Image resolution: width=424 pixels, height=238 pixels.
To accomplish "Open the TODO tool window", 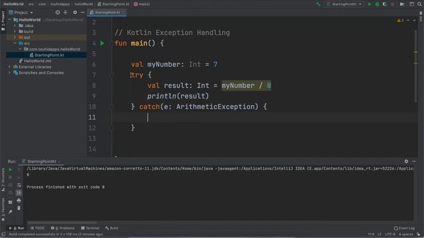I will click(x=37, y=228).
